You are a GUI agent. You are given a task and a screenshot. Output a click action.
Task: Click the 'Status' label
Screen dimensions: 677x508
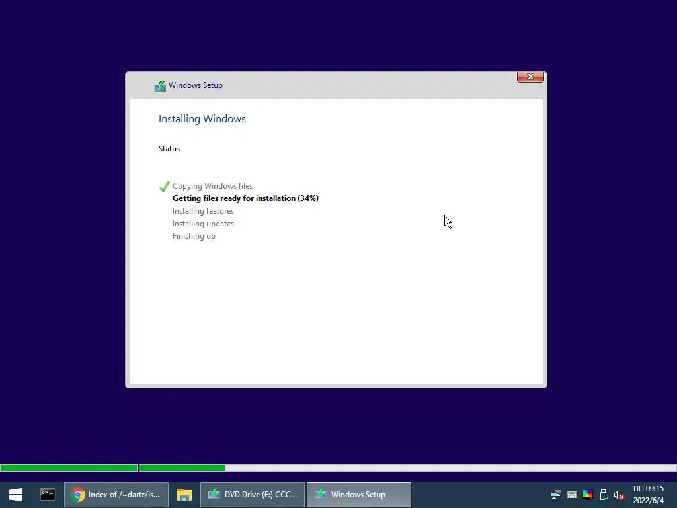169,149
